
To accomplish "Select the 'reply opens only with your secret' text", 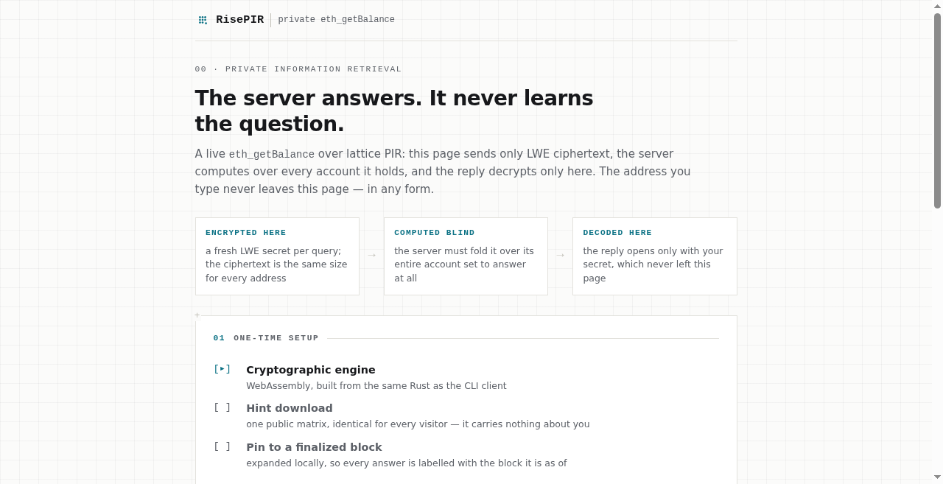I will point(653,264).
